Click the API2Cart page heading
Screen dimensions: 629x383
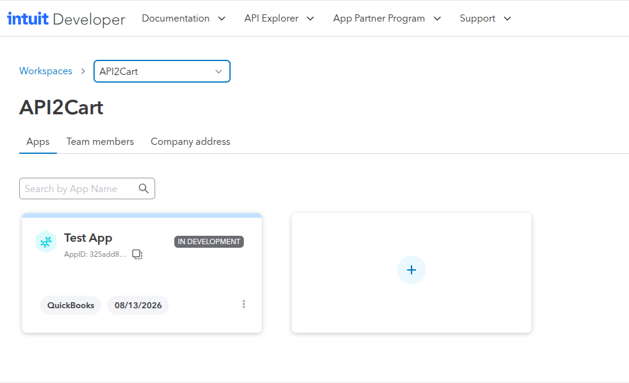(x=61, y=107)
